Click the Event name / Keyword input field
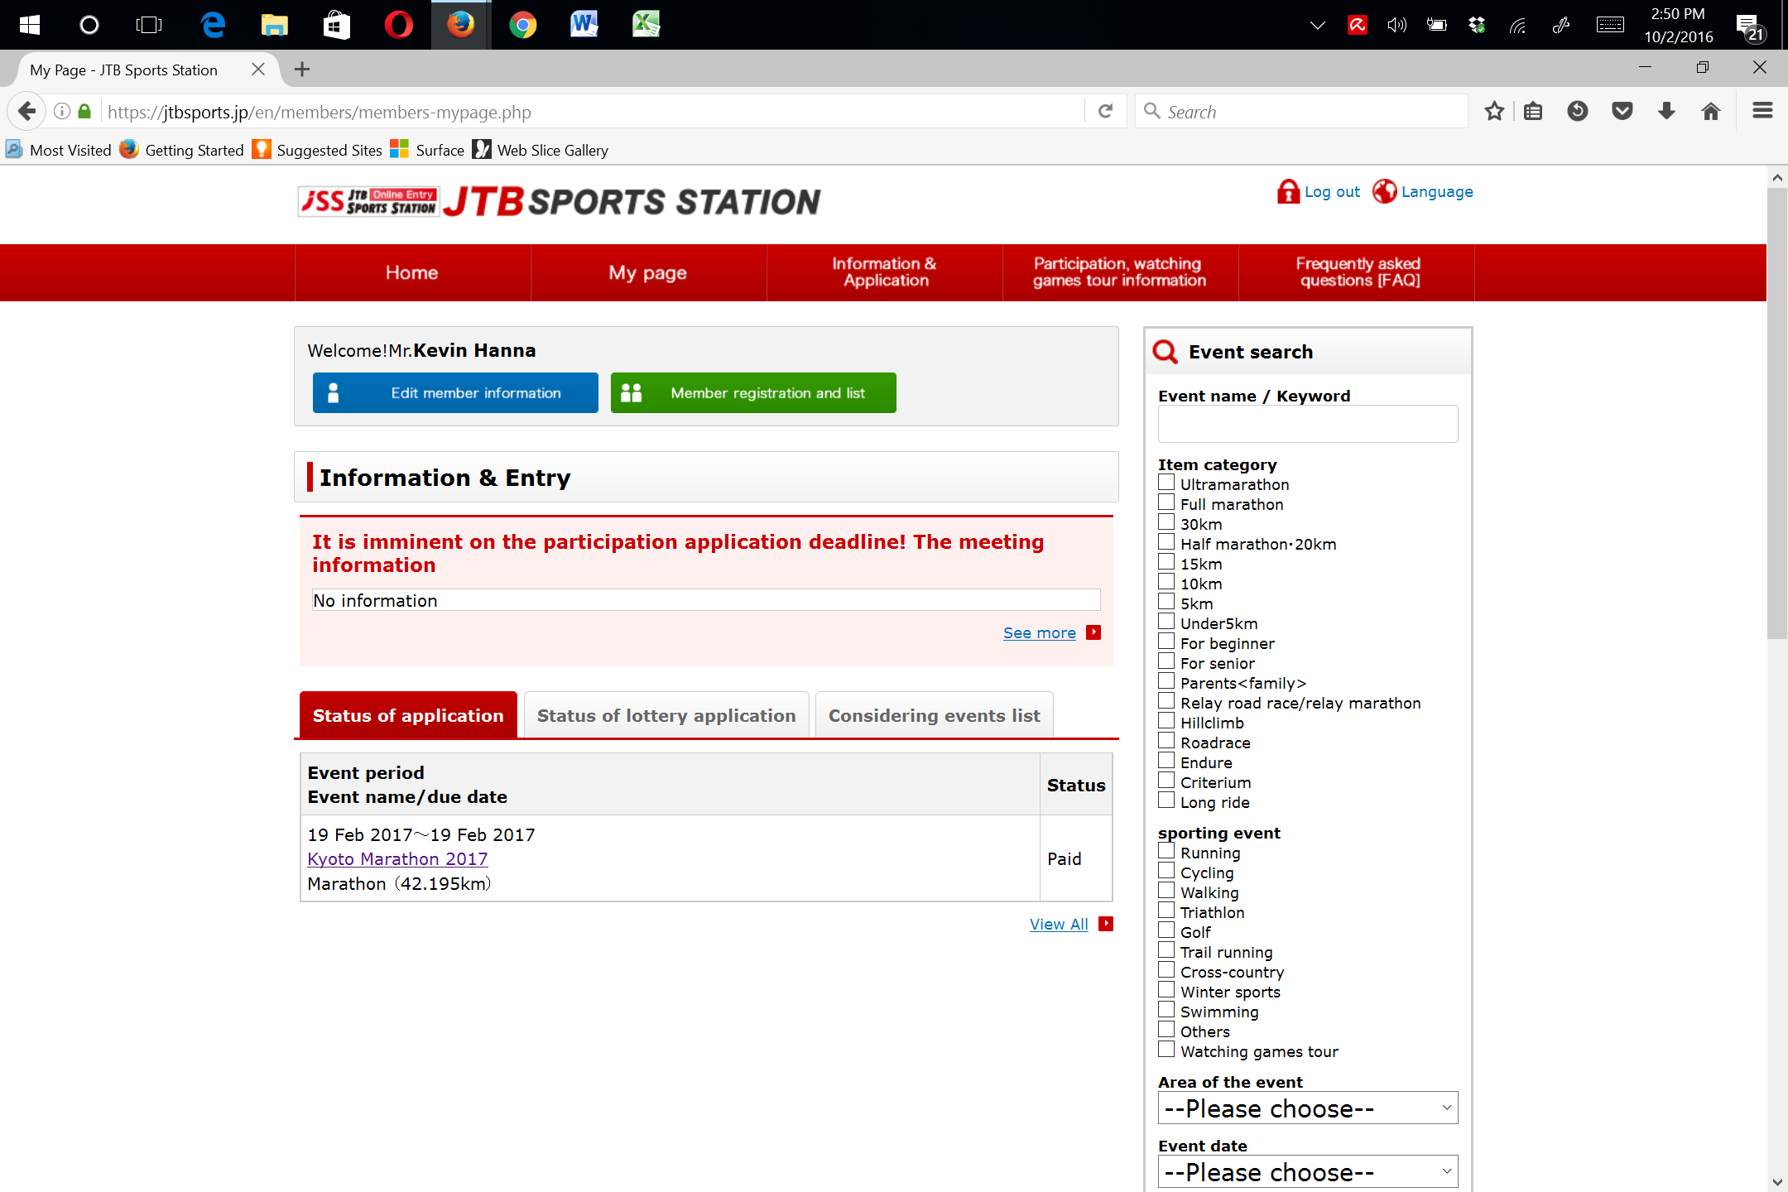The width and height of the screenshot is (1788, 1192). point(1308,424)
